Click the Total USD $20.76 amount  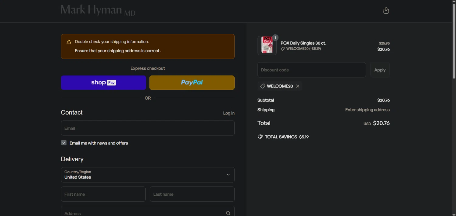377,123
